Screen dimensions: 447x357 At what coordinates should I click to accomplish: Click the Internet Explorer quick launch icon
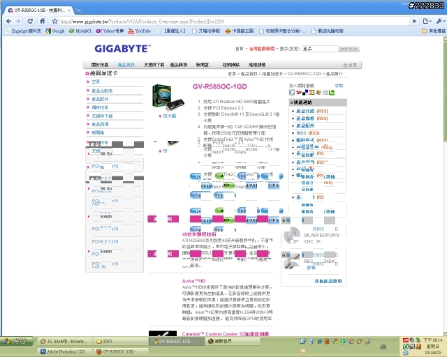pyautogui.click(x=319, y=341)
